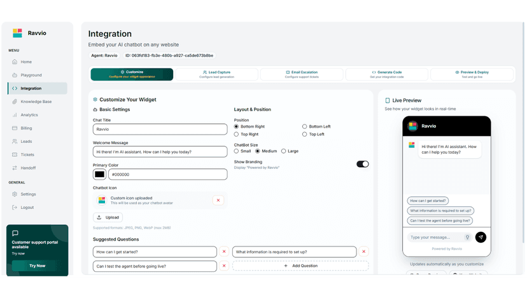
Task: Click the Welcome Message input field
Action: pyautogui.click(x=160, y=152)
